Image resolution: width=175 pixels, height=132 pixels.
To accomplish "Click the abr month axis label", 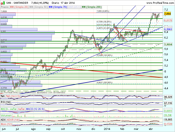I will pyautogui.click(x=151, y=129).
